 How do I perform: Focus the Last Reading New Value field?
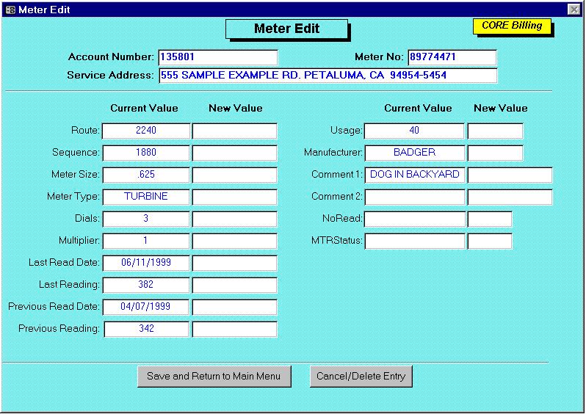click(x=235, y=286)
